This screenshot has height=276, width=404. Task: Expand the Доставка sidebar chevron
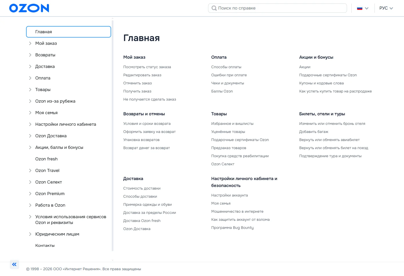click(x=30, y=66)
